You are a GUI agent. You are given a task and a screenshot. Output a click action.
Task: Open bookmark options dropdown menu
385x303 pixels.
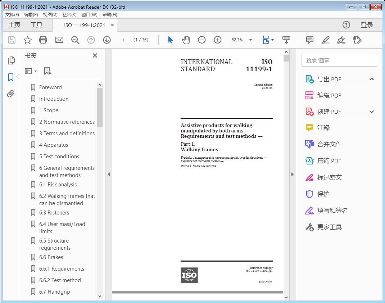(x=31, y=71)
